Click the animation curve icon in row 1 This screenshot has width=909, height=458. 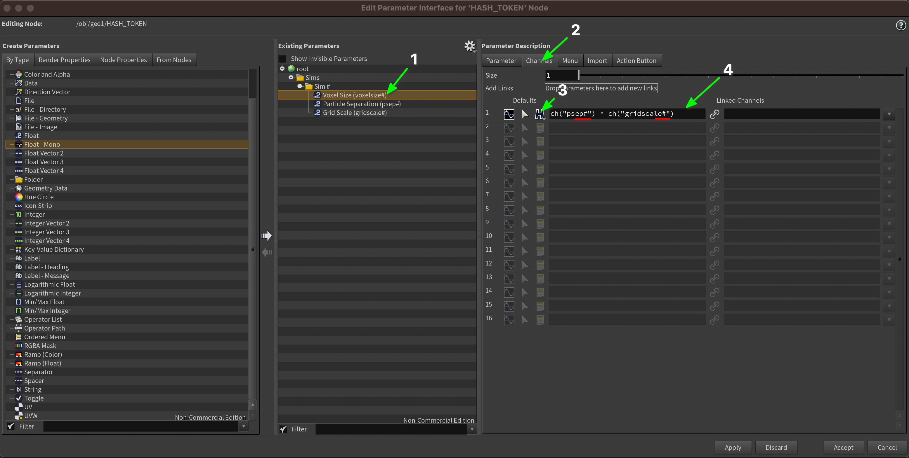click(x=509, y=114)
